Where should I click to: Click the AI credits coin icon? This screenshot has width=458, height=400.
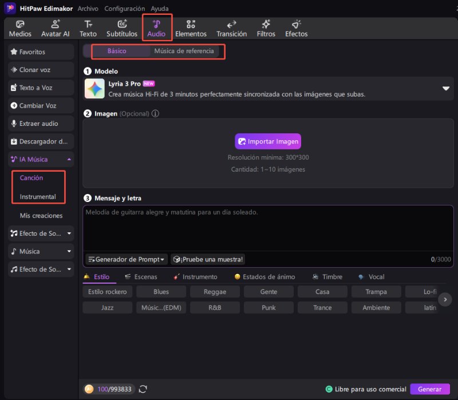pos(89,389)
